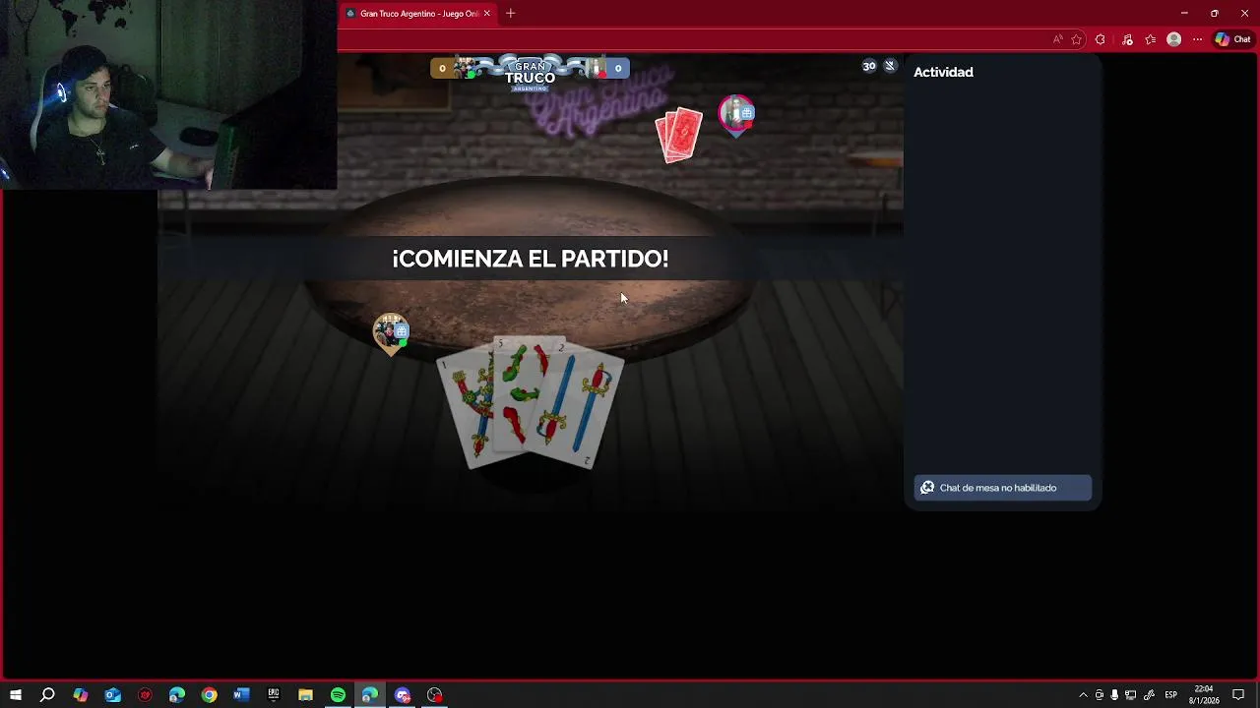
Task: Open the Read aloud option in the address bar
Action: (1057, 39)
